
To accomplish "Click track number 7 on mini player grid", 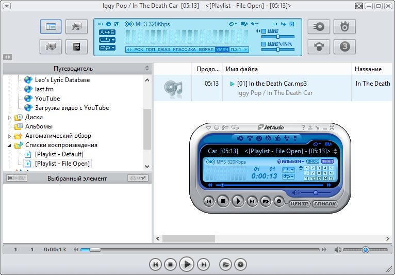I will click(312, 173).
